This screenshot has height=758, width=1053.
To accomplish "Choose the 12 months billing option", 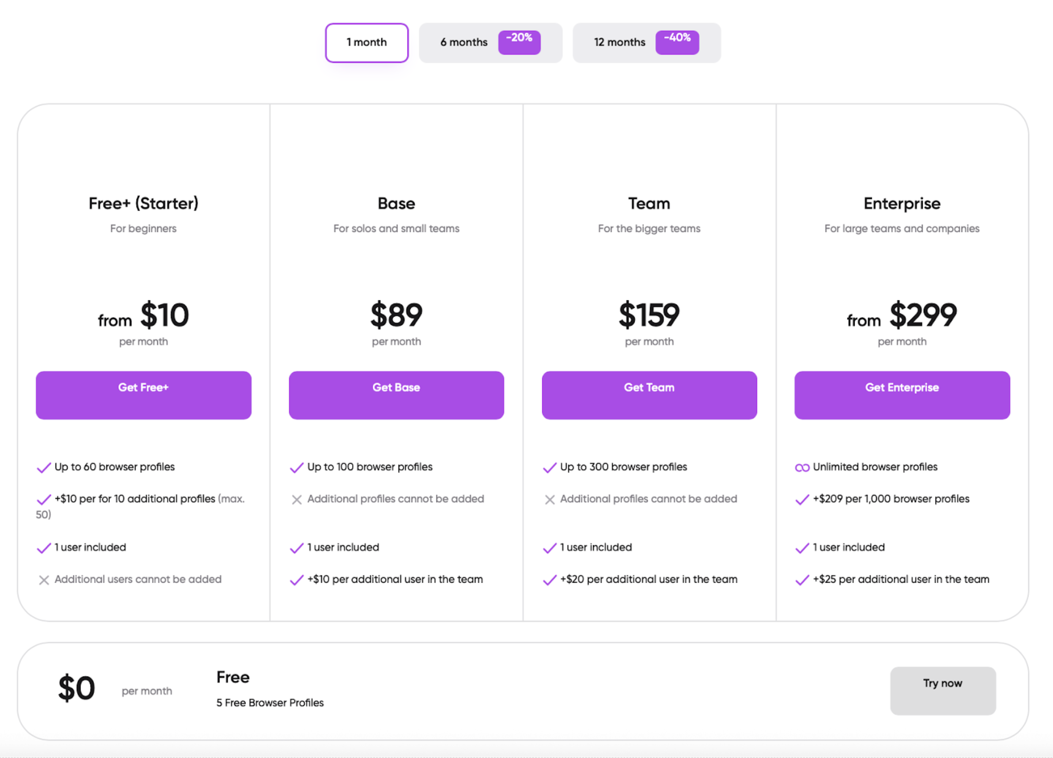I will click(x=619, y=43).
